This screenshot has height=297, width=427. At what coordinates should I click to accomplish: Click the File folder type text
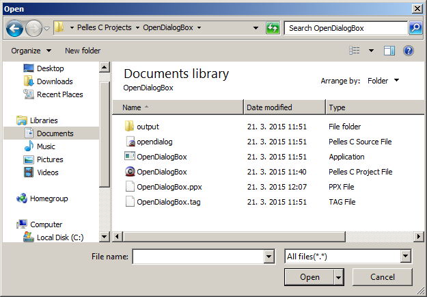coord(344,127)
